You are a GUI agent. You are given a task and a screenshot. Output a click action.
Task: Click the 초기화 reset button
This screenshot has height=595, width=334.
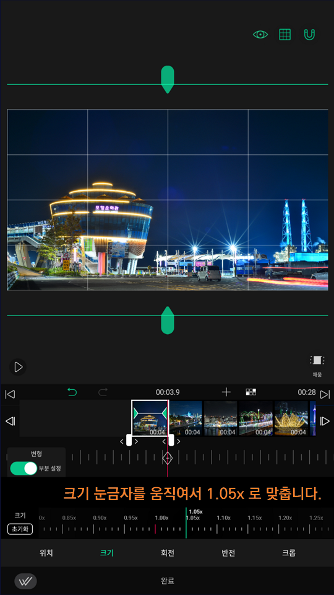pos(20,529)
